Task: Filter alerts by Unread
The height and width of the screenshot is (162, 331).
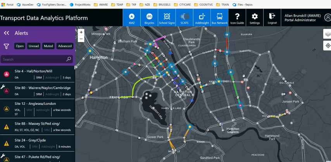Action: [34, 46]
